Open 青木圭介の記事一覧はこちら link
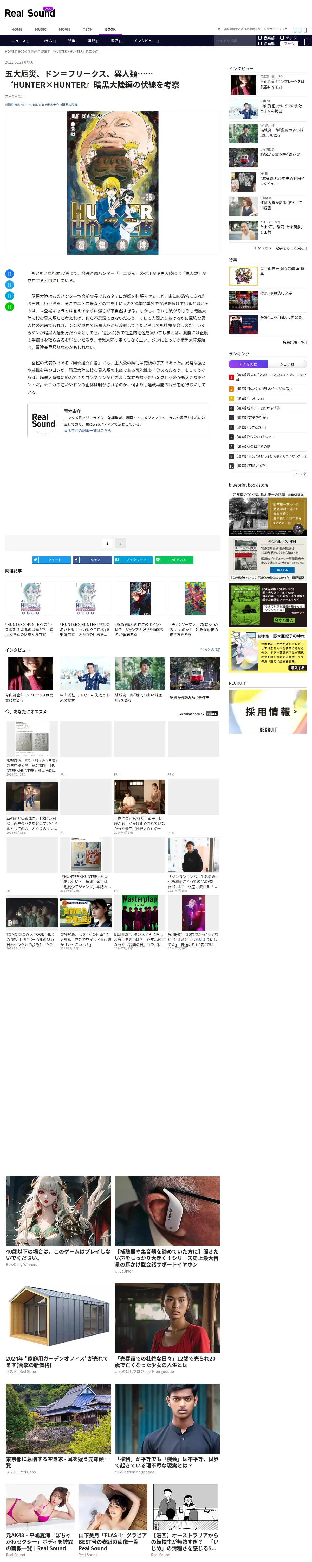Viewport: 312px width, 1562px height. [87, 431]
